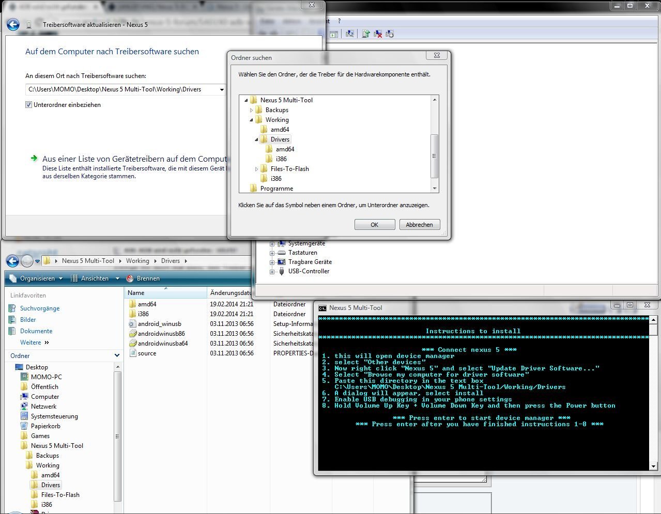Screen dimensions: 661x514
Task: Go back in the driver update wizard
Action: point(13,24)
